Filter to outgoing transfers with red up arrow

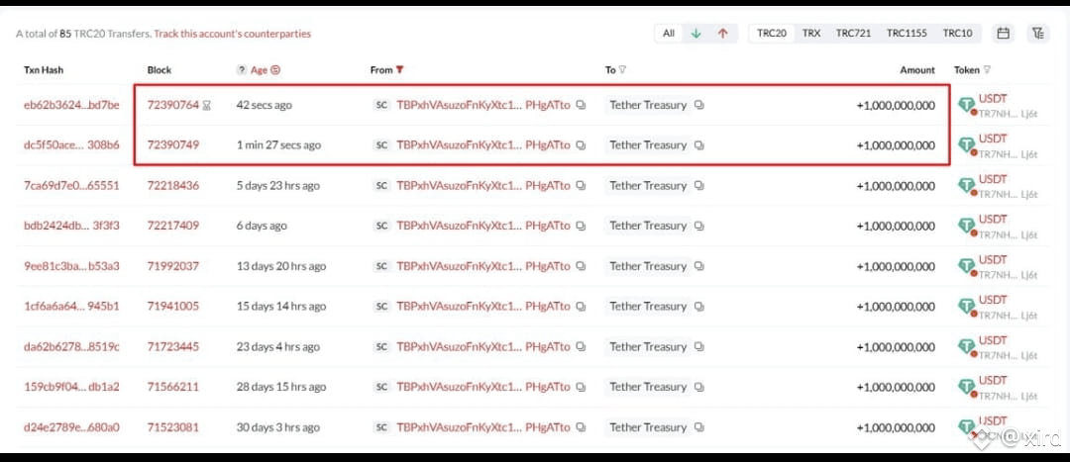(722, 34)
